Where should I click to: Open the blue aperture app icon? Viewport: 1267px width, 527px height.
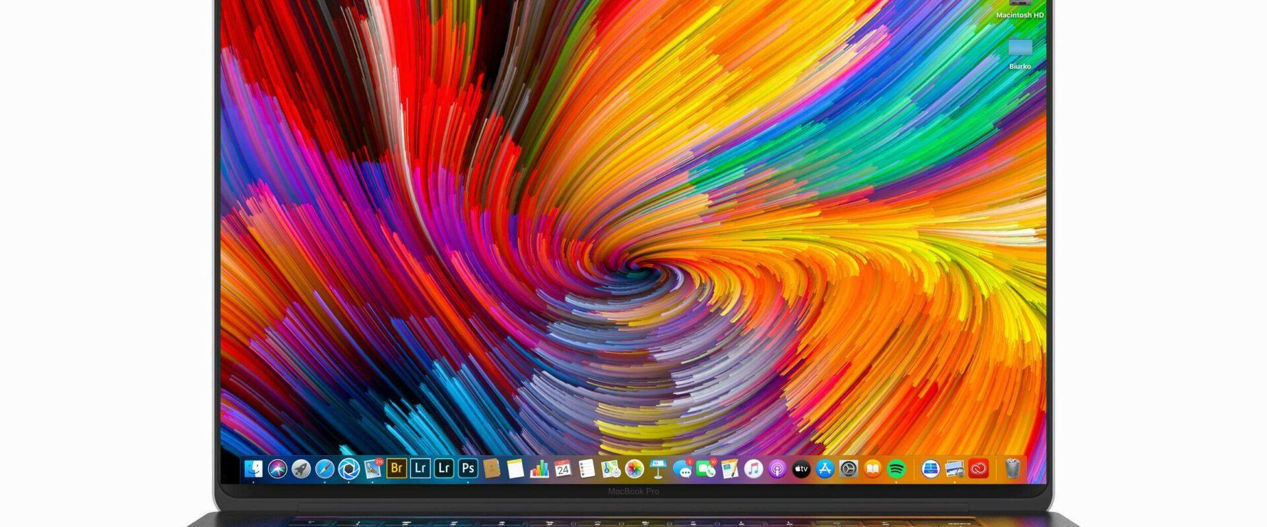(348, 469)
